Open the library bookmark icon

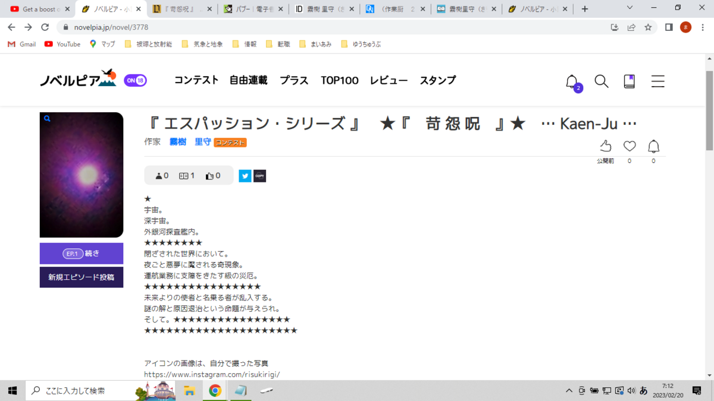click(630, 81)
